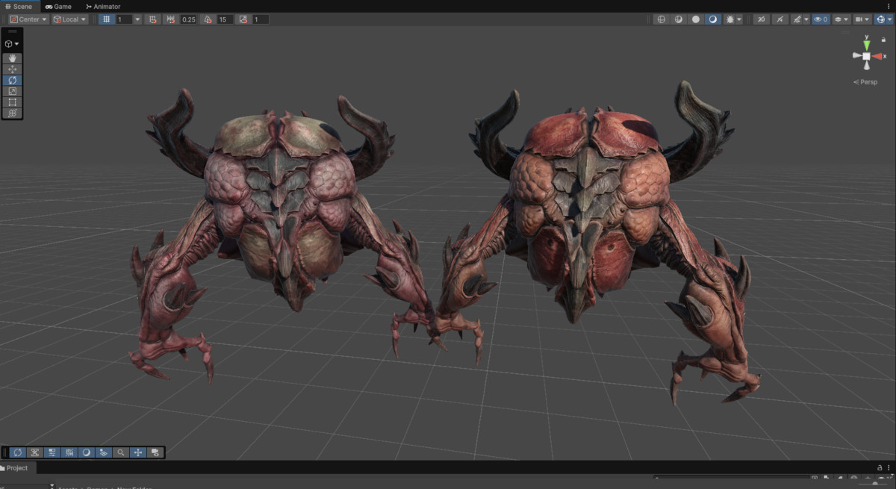Click the second bottom overlay icon
896x489 pixels.
tap(35, 452)
